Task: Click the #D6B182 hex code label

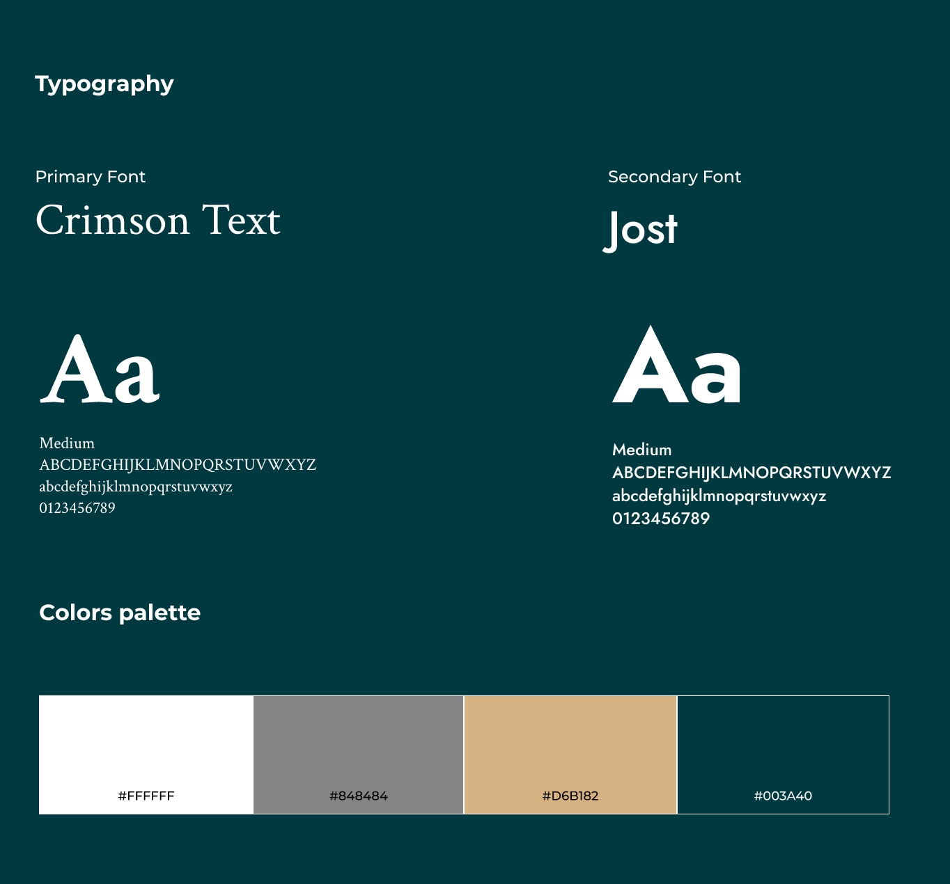Action: pyautogui.click(x=570, y=796)
